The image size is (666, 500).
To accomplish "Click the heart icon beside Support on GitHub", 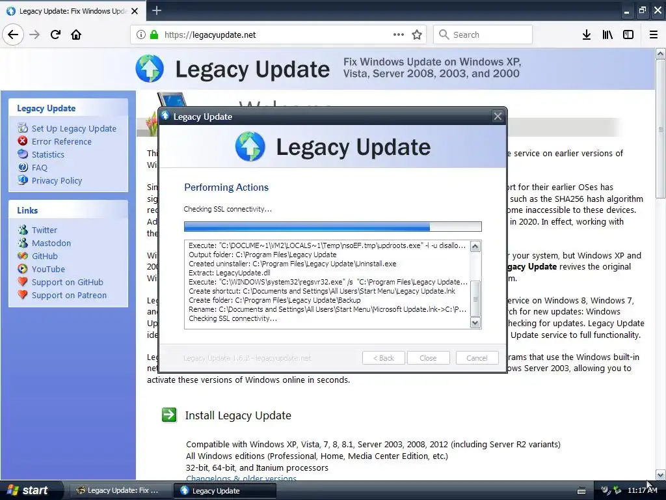I will (x=23, y=282).
